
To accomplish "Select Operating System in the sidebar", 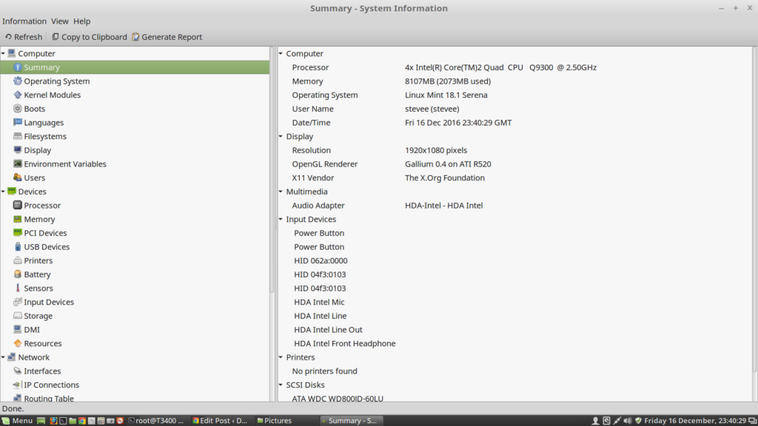I will pos(56,81).
